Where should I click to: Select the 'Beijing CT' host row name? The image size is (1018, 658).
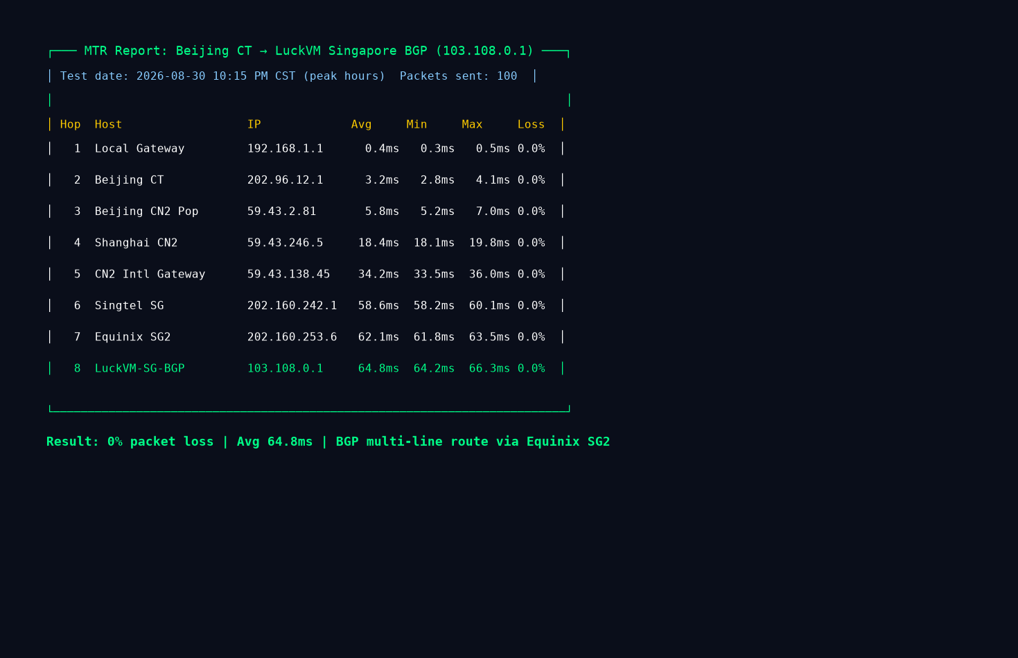pos(130,180)
